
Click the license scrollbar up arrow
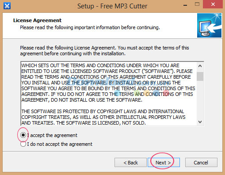point(200,66)
